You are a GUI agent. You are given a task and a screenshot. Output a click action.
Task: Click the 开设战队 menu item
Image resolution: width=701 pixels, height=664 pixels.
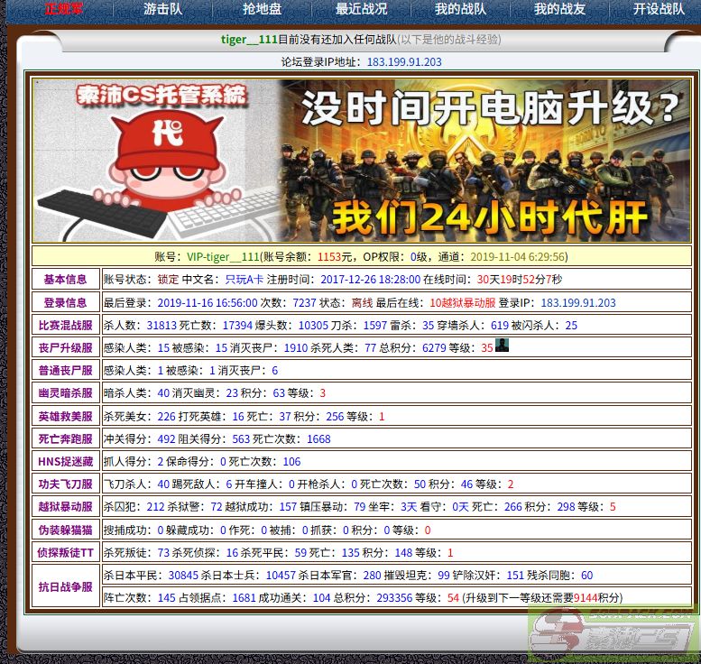[659, 9]
